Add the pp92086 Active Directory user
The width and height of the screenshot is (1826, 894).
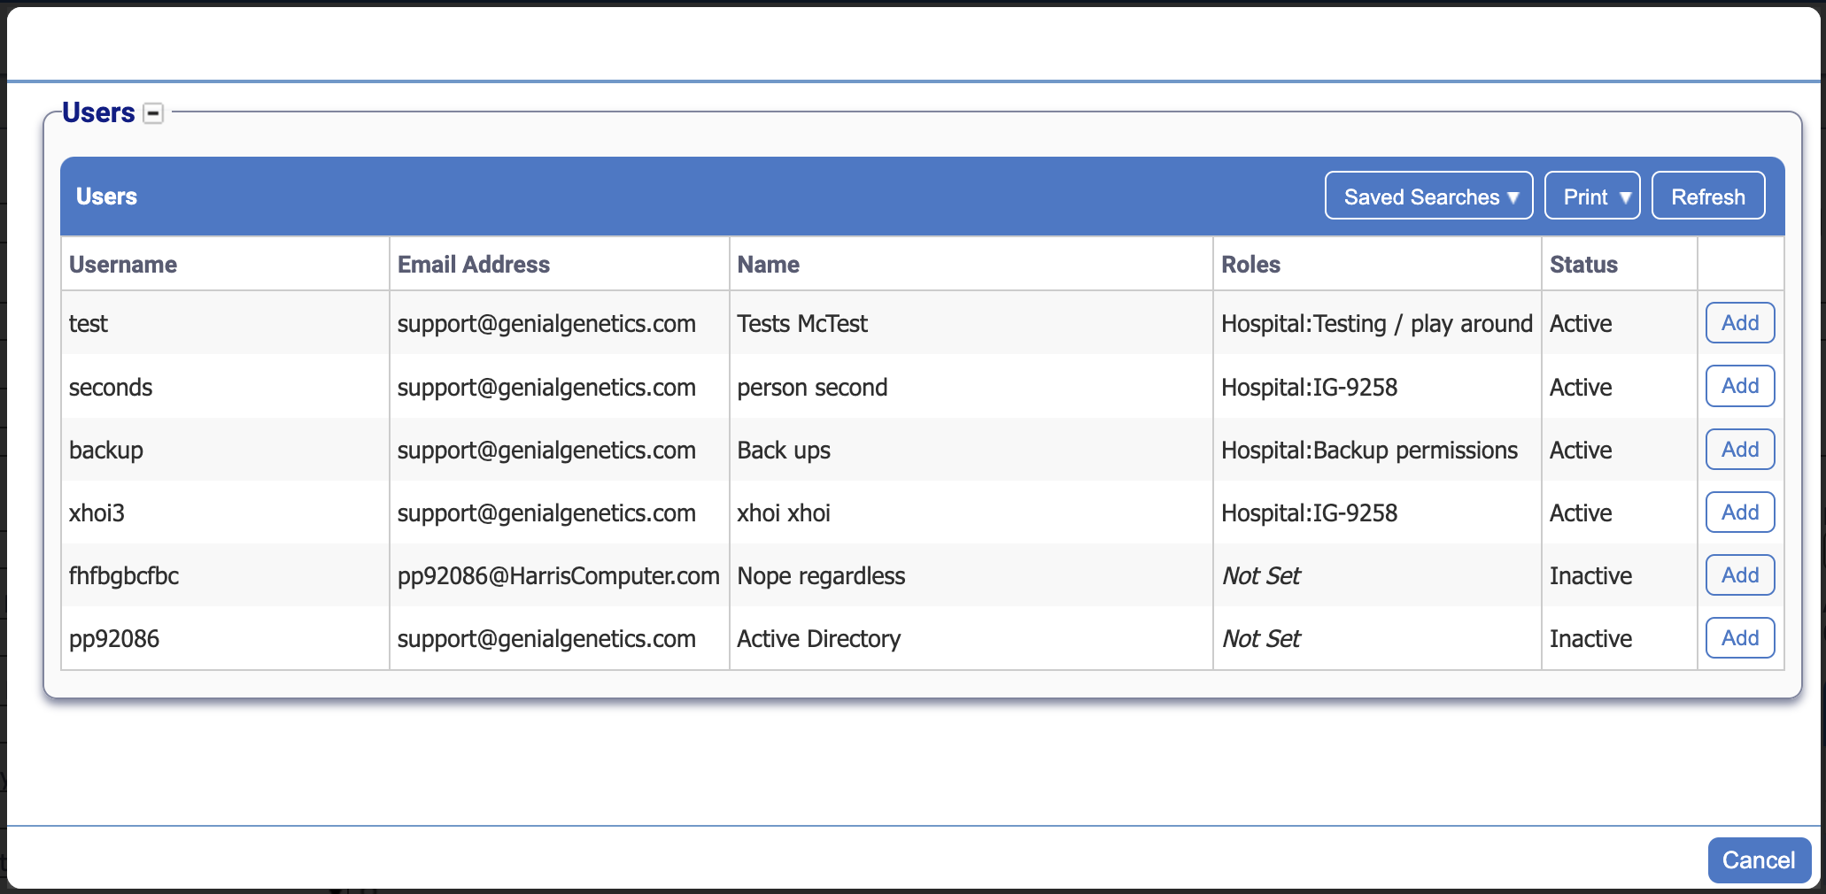pyautogui.click(x=1738, y=637)
